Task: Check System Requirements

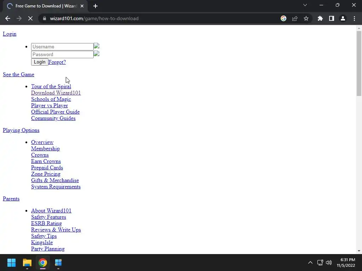Action: (x=56, y=187)
